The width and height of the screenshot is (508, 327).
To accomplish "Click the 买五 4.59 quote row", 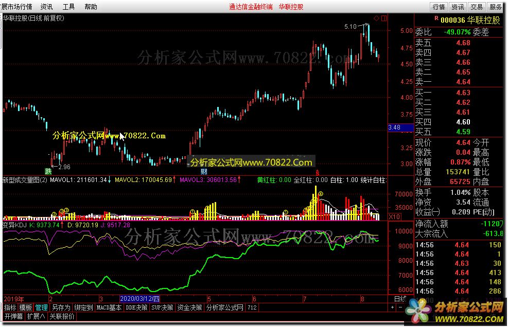I will pyautogui.click(x=459, y=132).
